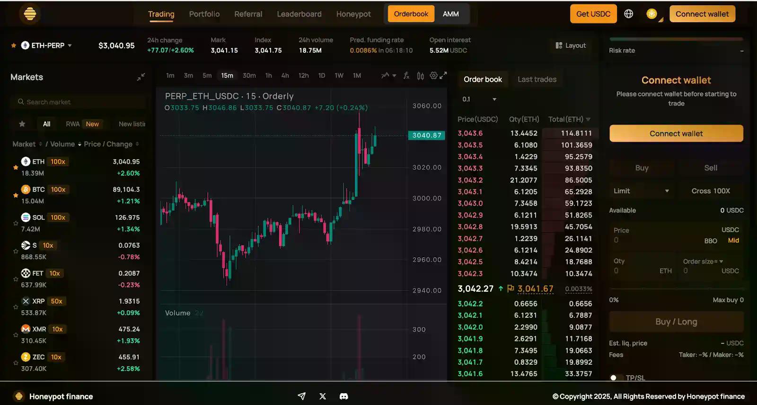Open the language globe icon
Viewport: 757px width, 405px height.
click(x=628, y=14)
